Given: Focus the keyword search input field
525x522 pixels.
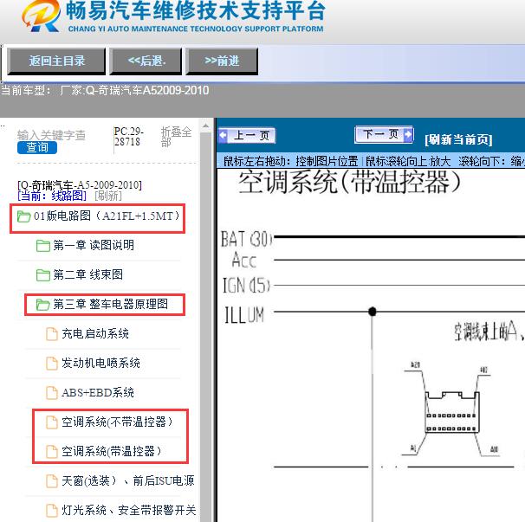Looking at the screenshot, I should click(x=51, y=135).
